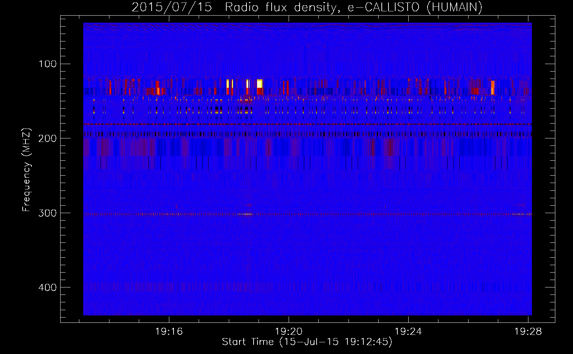This screenshot has height=354, width=573.
Task: Click the "Frequency (MHZ)" y-axis label
Action: click(x=27, y=170)
